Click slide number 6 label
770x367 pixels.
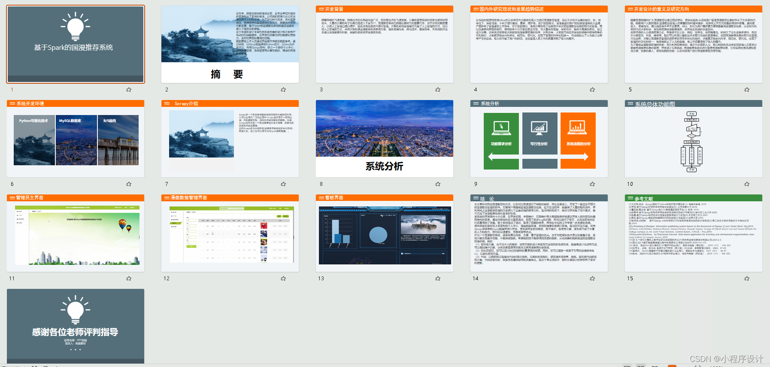(12, 184)
